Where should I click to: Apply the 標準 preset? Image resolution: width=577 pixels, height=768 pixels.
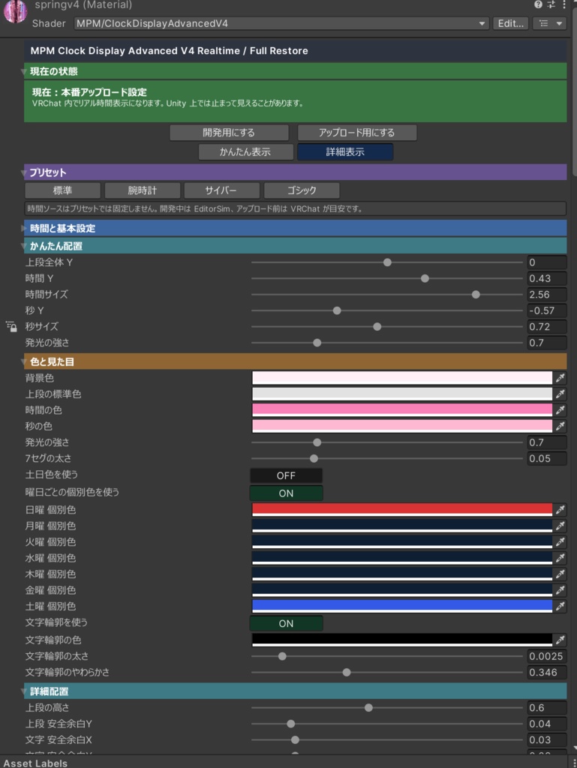pyautogui.click(x=63, y=190)
